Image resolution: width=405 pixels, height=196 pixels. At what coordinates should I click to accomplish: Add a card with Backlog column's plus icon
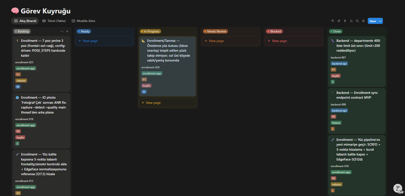67,31
